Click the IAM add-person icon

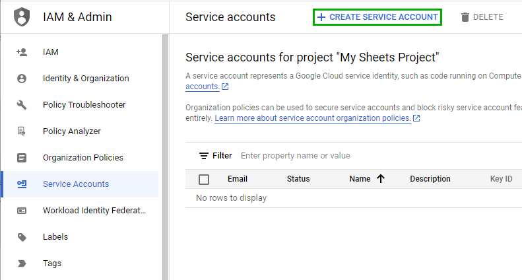22,52
